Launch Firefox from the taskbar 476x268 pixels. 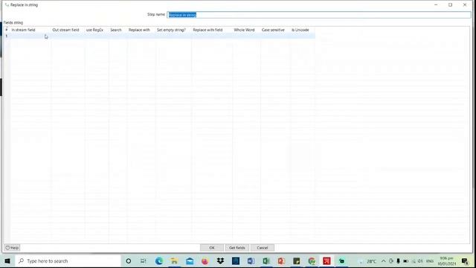click(205, 261)
